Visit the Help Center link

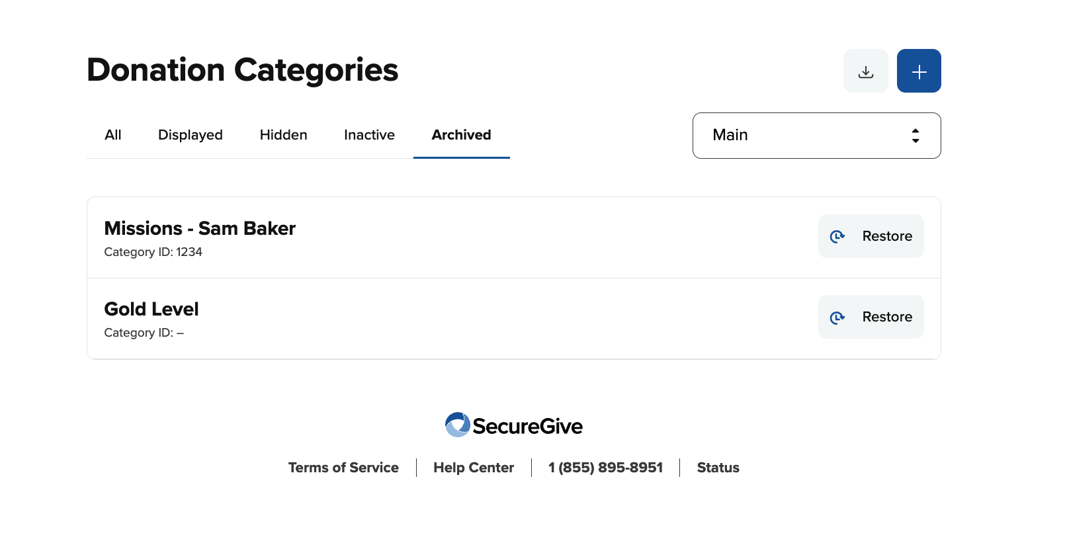(x=474, y=468)
